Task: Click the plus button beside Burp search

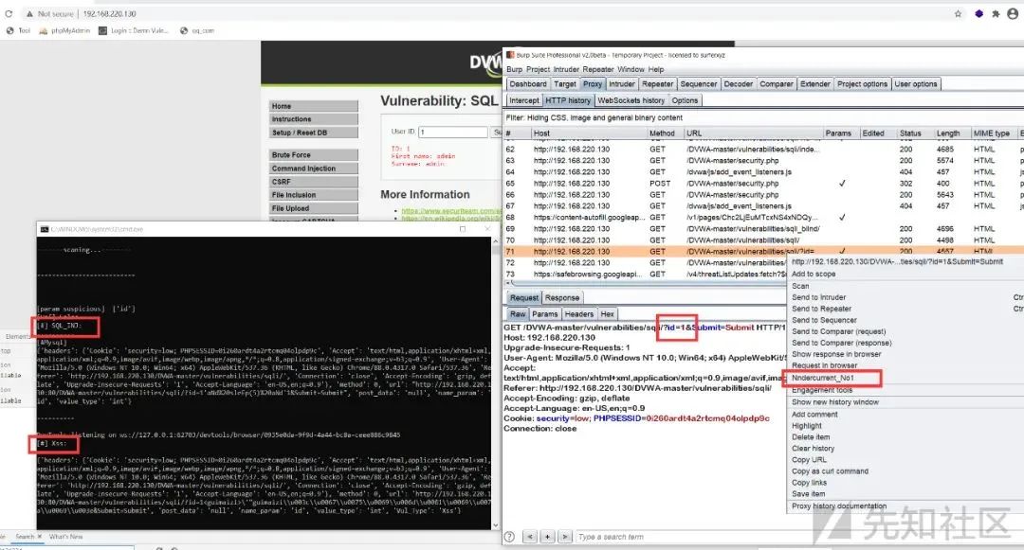Action: pyautogui.click(x=547, y=537)
